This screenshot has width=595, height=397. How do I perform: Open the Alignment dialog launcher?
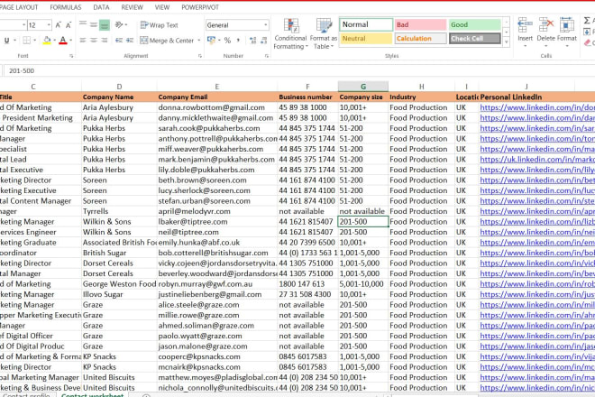pos(200,56)
